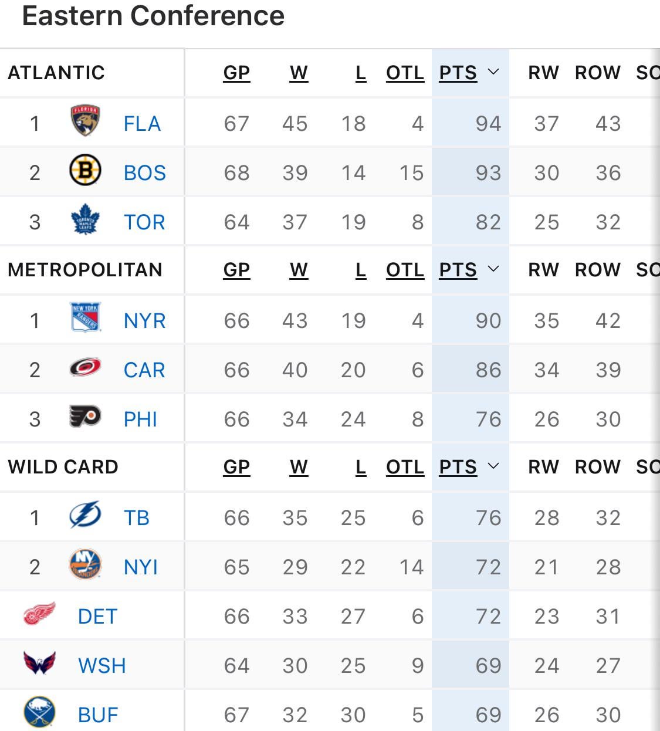Image resolution: width=660 pixels, height=731 pixels.
Task: Open the DET team link
Action: pos(98,617)
